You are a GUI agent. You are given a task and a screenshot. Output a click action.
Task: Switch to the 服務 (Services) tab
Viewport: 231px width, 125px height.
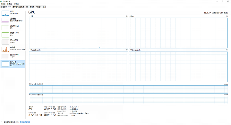(x=44, y=7)
